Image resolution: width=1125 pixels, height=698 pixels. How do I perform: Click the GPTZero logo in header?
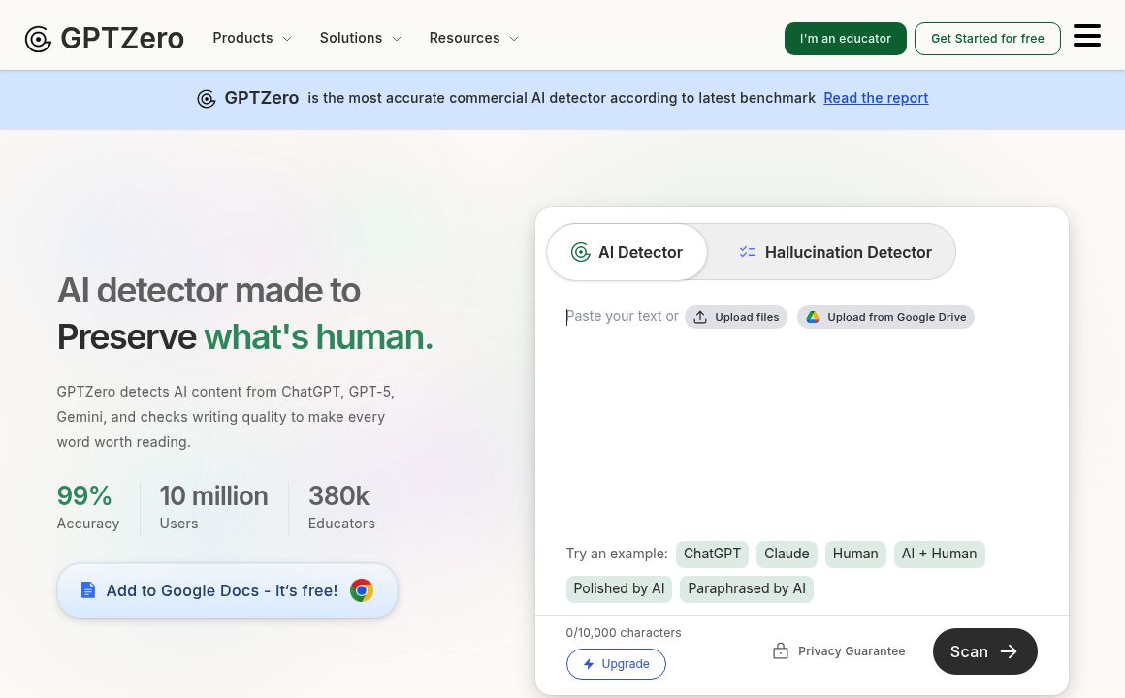click(104, 39)
